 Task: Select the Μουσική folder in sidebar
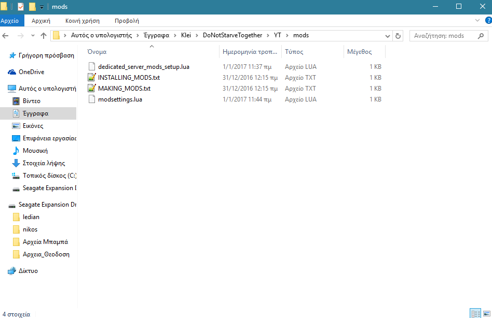coord(35,151)
